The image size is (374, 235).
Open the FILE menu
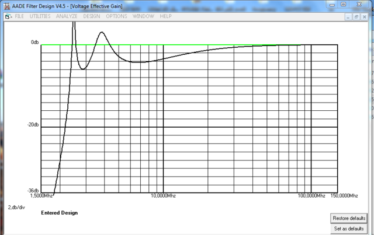click(x=19, y=16)
